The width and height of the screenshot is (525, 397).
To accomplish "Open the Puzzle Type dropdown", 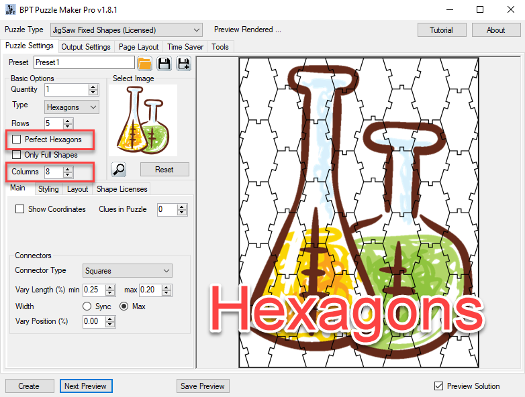I will pos(126,30).
